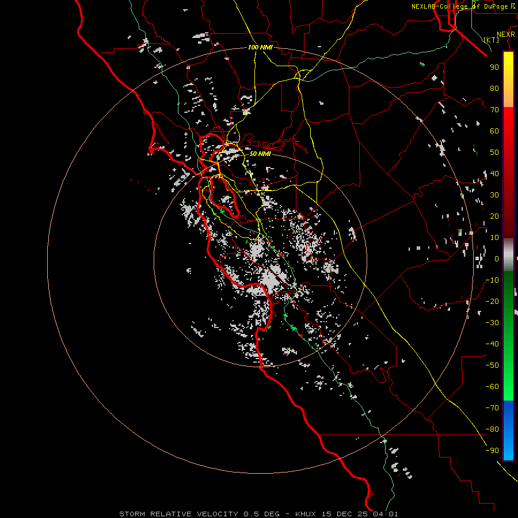Click the 10 knot scale label
This screenshot has width=518, height=518.
pos(494,238)
